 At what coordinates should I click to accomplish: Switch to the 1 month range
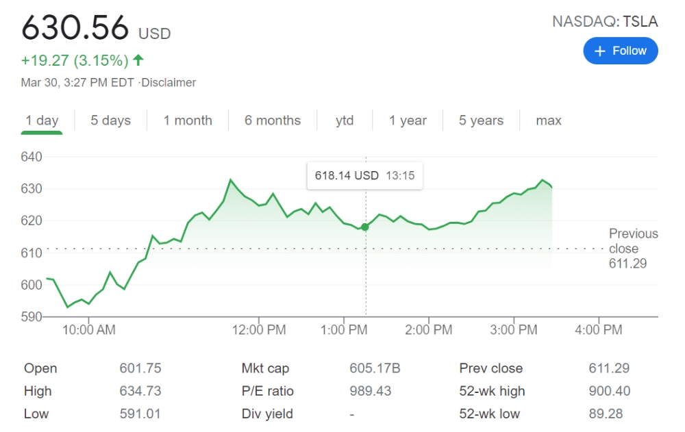pyautogui.click(x=188, y=120)
